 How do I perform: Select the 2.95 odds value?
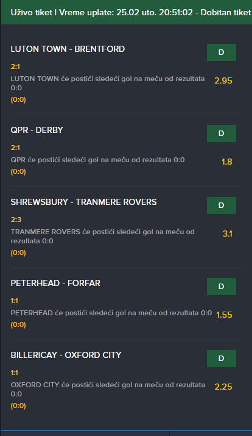[223, 80]
